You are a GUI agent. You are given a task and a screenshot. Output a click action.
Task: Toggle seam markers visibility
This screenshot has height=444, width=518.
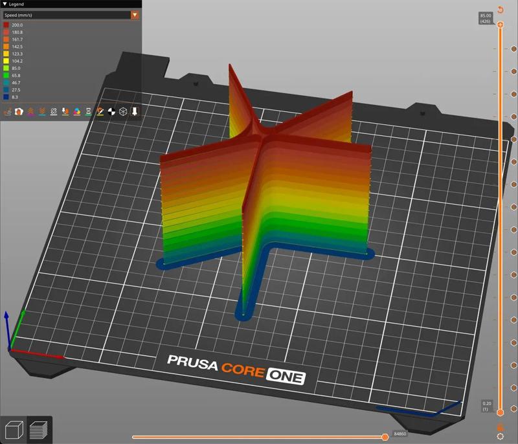tap(54, 111)
